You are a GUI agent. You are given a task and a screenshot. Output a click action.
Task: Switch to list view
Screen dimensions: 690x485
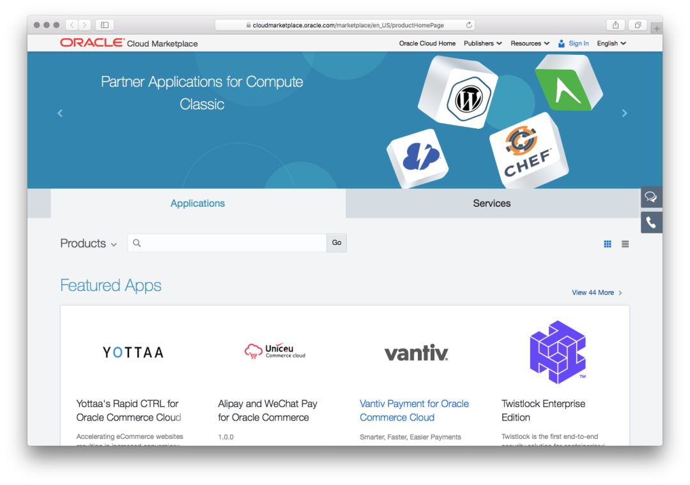(625, 244)
